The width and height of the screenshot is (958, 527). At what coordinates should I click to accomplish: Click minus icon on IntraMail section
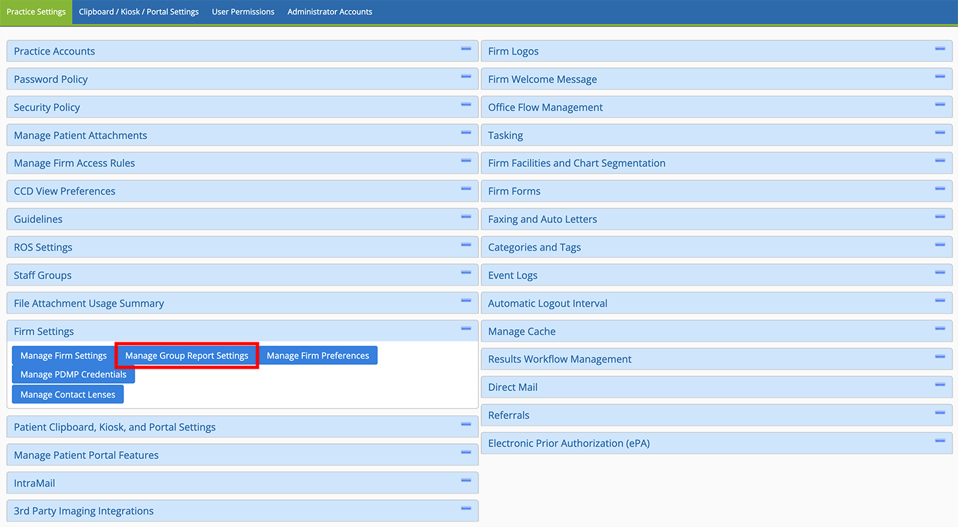[x=465, y=481]
